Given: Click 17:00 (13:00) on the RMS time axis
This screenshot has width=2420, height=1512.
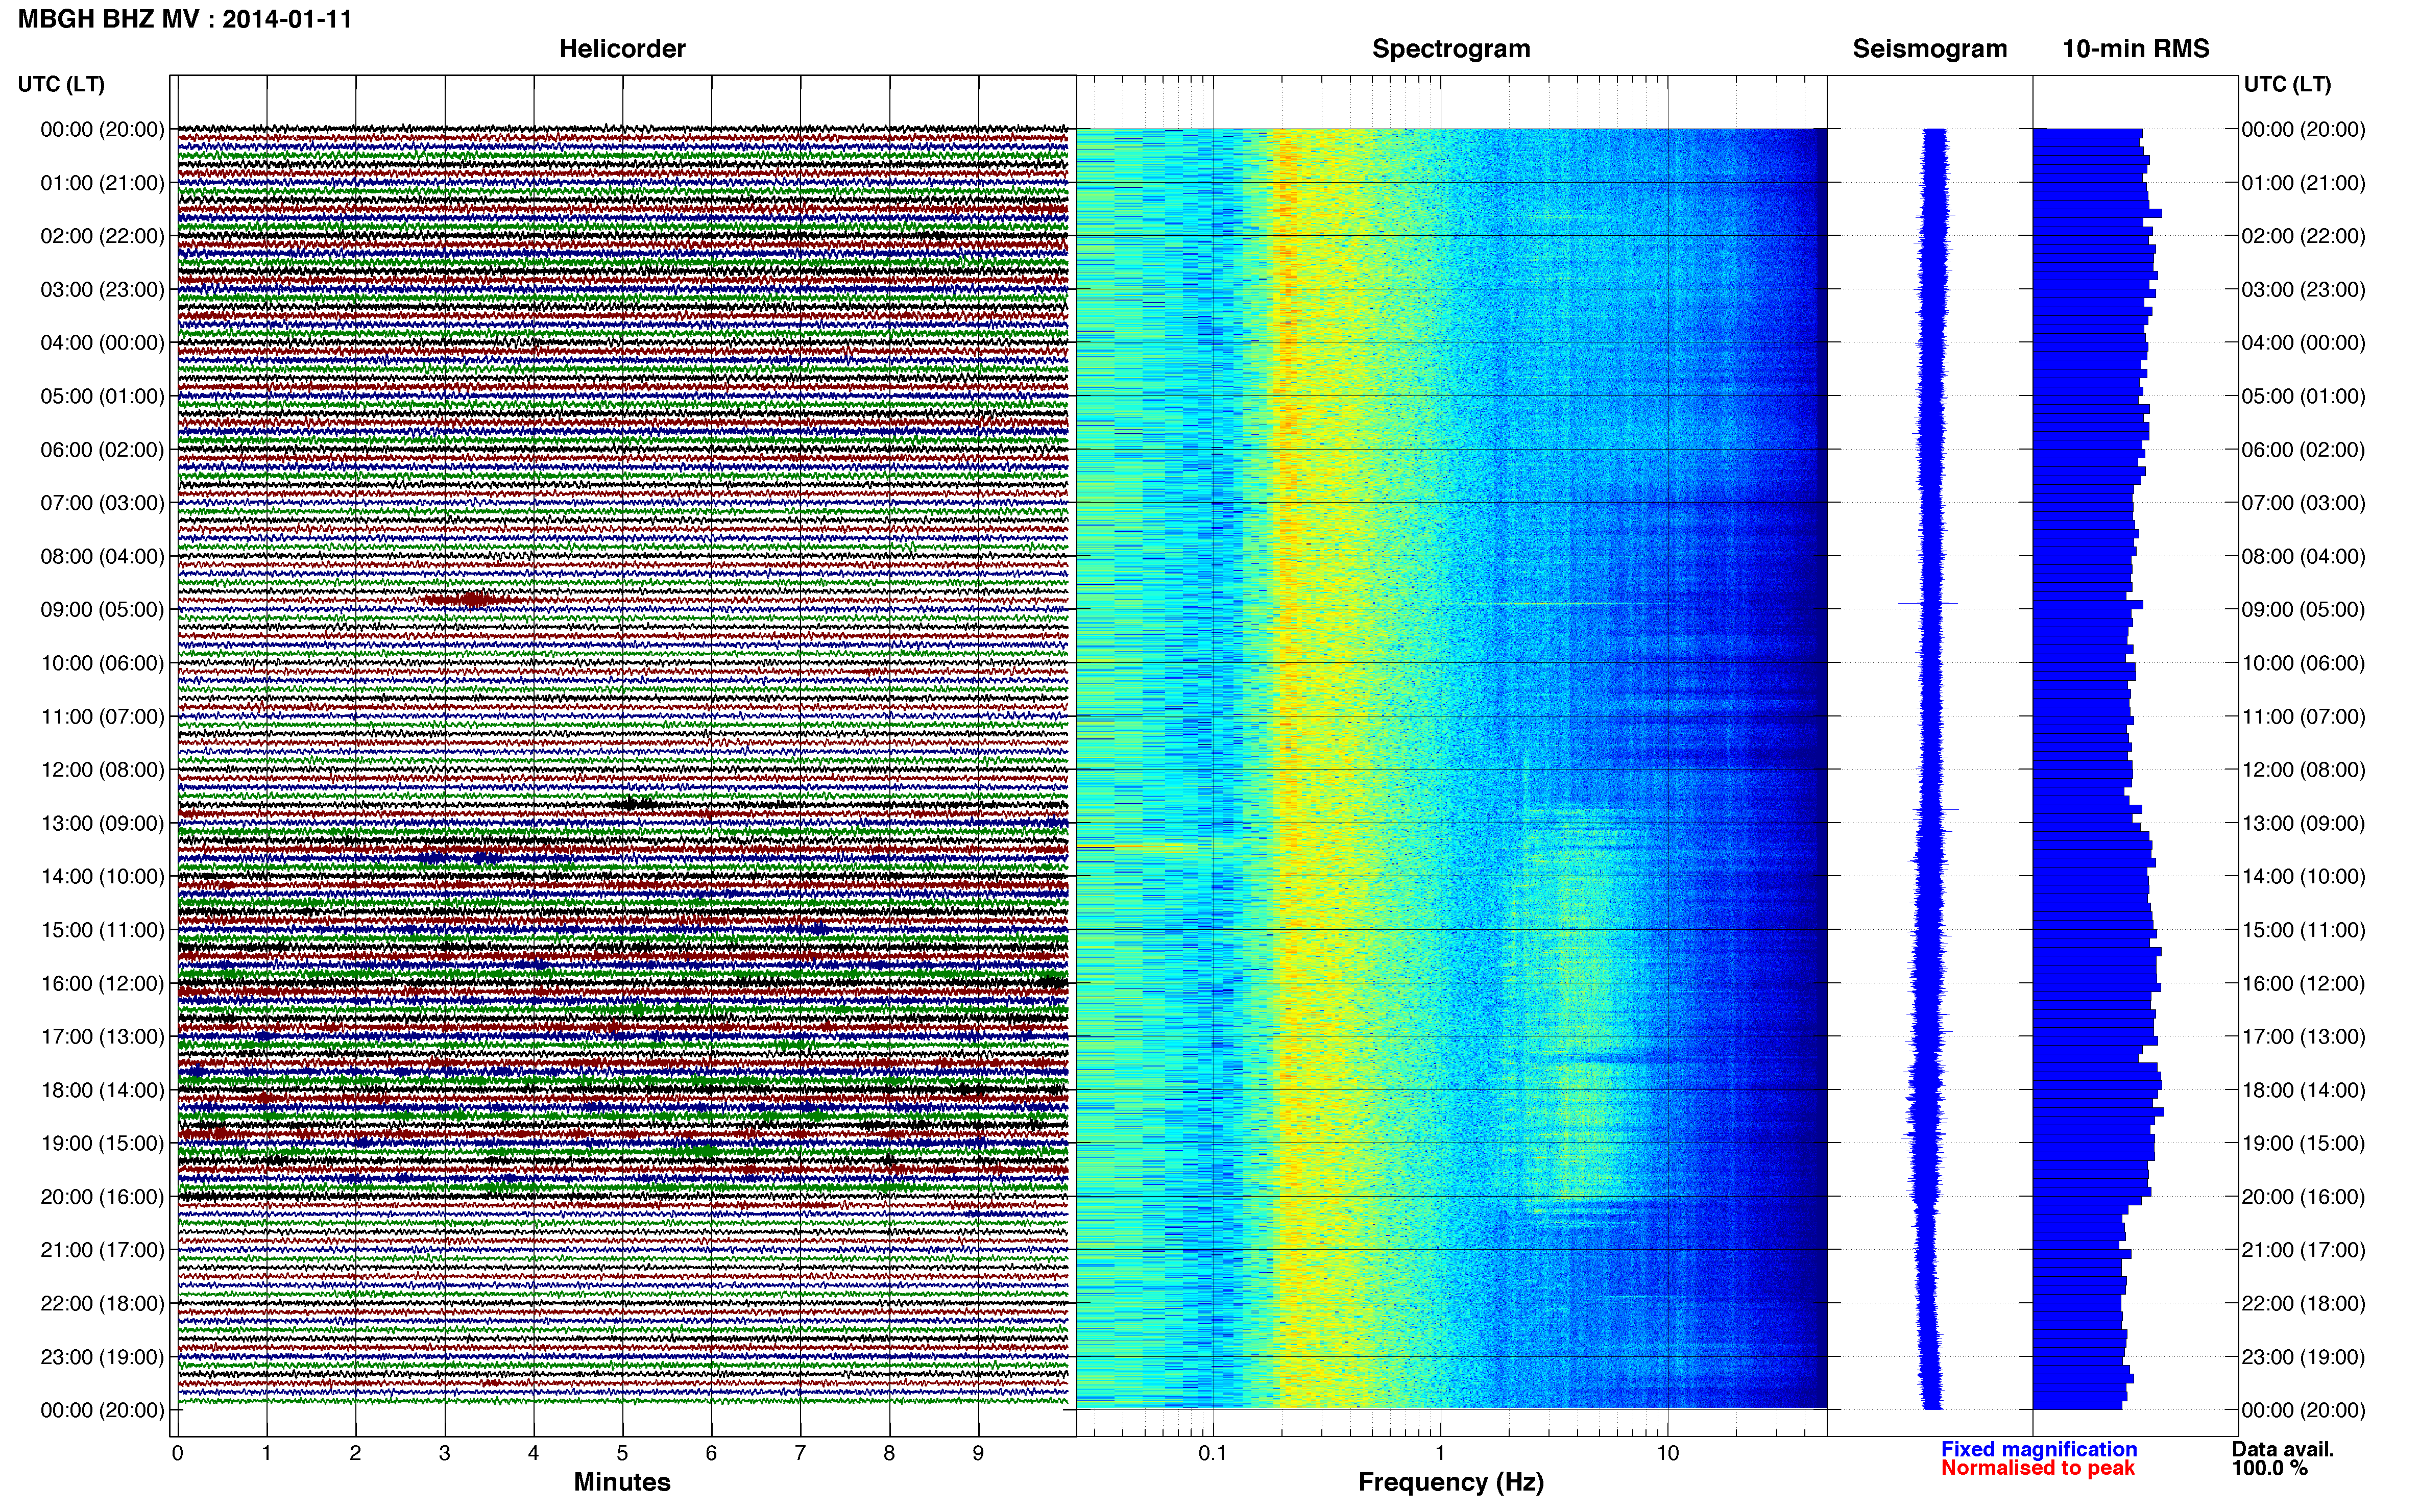Looking at the screenshot, I should 2304,1037.
